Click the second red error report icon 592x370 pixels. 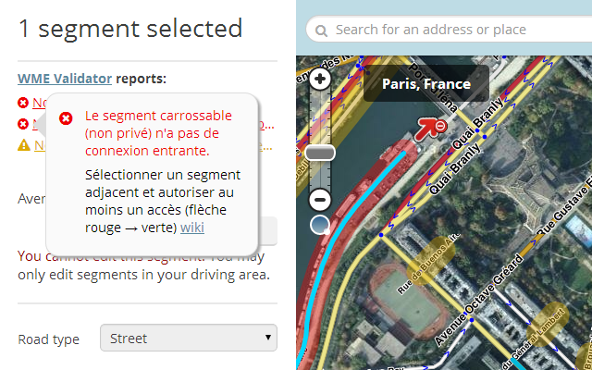[23, 123]
